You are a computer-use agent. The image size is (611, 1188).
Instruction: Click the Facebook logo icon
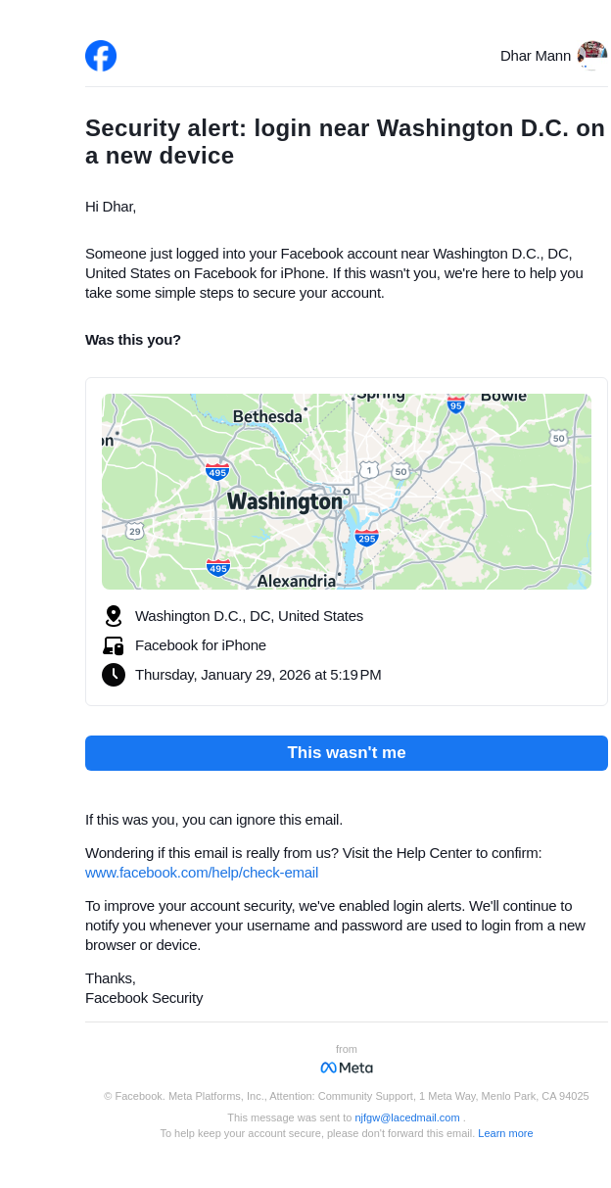(x=101, y=56)
